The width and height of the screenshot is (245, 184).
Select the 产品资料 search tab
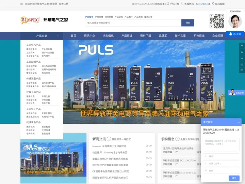[119, 17]
